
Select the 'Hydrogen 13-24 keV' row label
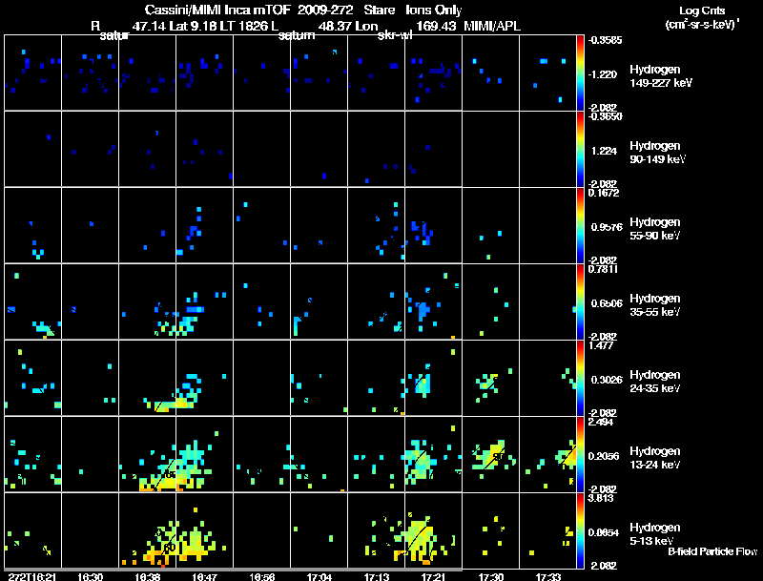[655, 458]
